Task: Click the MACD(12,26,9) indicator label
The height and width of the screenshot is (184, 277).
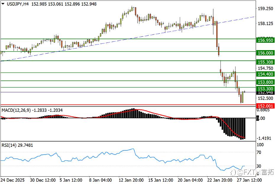Action: (16, 110)
